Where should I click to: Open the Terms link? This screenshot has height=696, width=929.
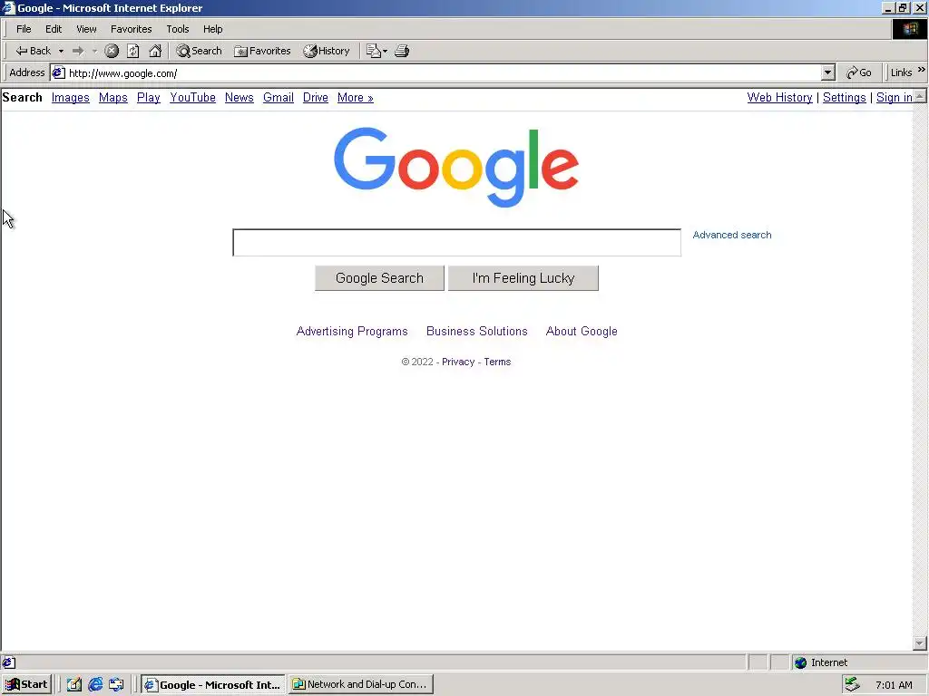pos(497,362)
